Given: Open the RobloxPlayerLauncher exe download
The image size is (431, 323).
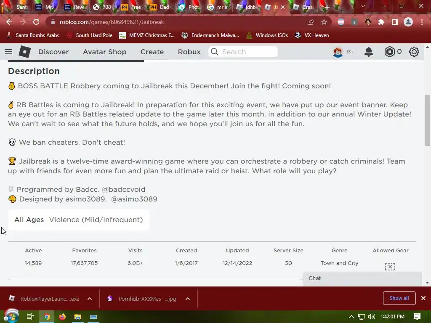Looking at the screenshot, I should pyautogui.click(x=45, y=299).
